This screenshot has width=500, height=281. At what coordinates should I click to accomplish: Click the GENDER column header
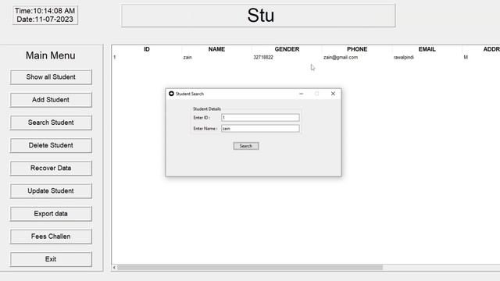287,49
